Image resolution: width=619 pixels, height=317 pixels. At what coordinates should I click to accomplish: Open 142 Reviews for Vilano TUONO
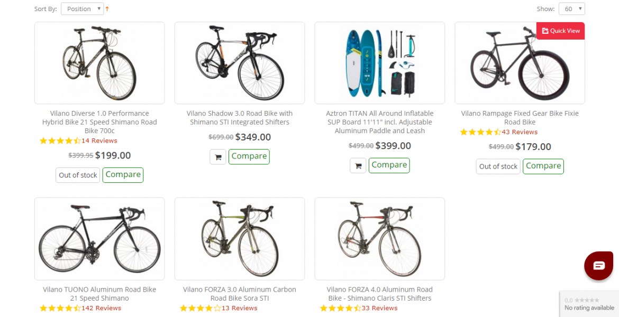pyautogui.click(x=101, y=308)
